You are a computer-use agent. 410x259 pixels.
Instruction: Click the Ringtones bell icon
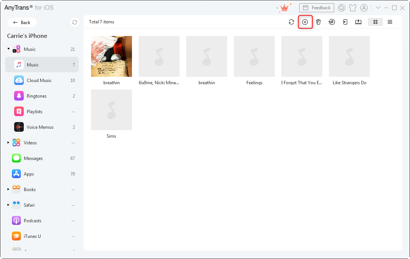(x=19, y=96)
